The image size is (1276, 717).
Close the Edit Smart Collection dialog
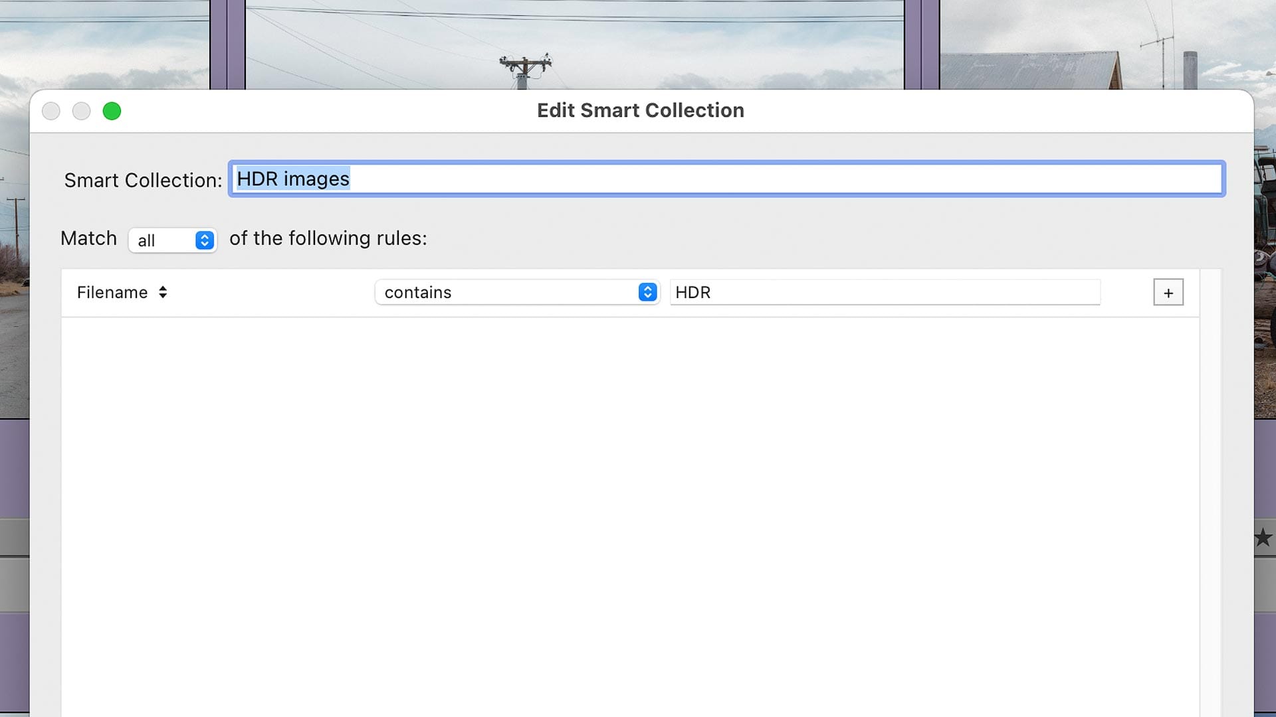pos(51,111)
